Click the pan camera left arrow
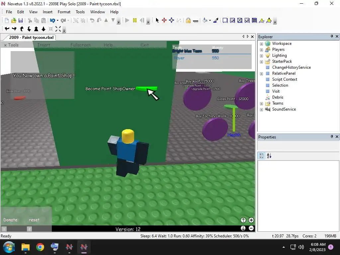This screenshot has height=255, width=340. (x=7, y=29)
